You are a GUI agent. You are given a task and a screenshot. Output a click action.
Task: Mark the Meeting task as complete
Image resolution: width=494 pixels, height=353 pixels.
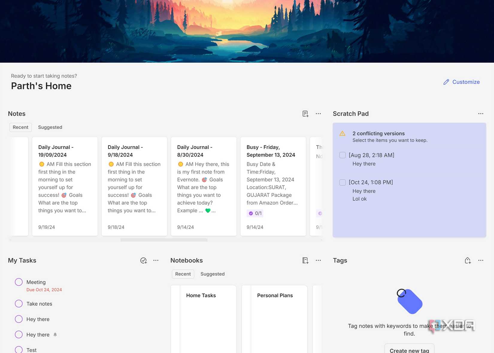pyautogui.click(x=19, y=282)
